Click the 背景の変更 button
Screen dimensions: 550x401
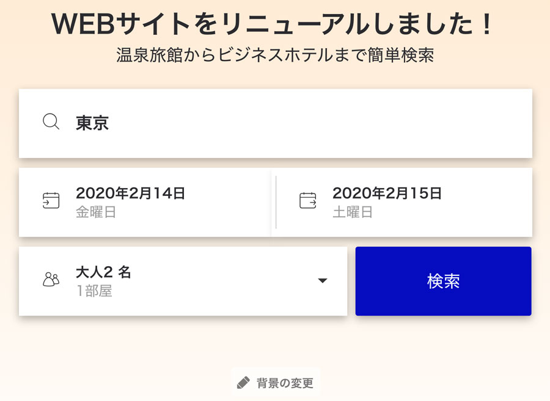pyautogui.click(x=276, y=383)
